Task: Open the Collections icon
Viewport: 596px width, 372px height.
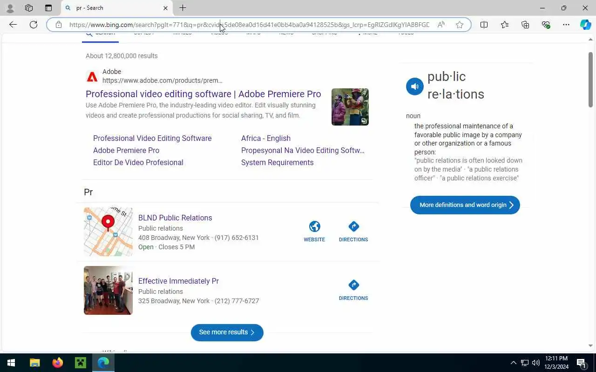Action: click(x=525, y=25)
